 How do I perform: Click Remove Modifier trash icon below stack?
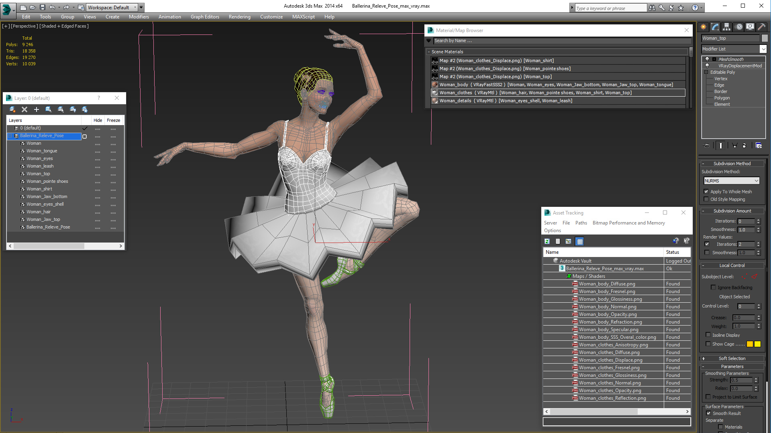[x=744, y=146]
